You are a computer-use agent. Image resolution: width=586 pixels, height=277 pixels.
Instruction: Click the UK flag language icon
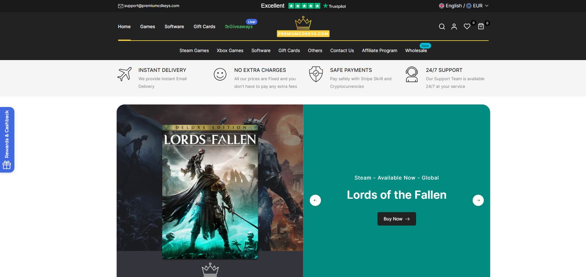pyautogui.click(x=442, y=6)
